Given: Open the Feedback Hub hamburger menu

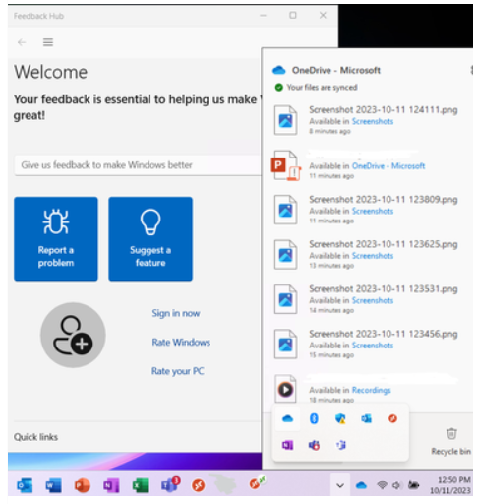Looking at the screenshot, I should pyautogui.click(x=48, y=42).
